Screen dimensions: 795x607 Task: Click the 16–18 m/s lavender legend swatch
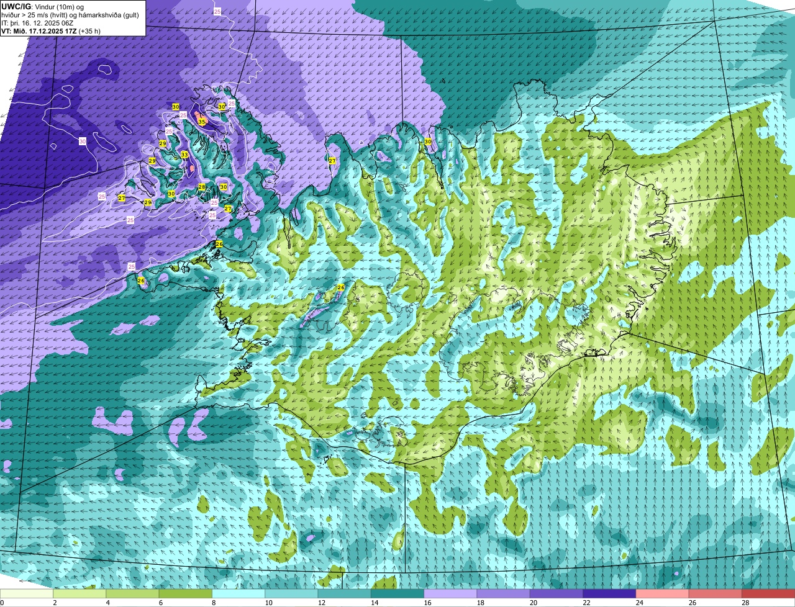pos(450,594)
